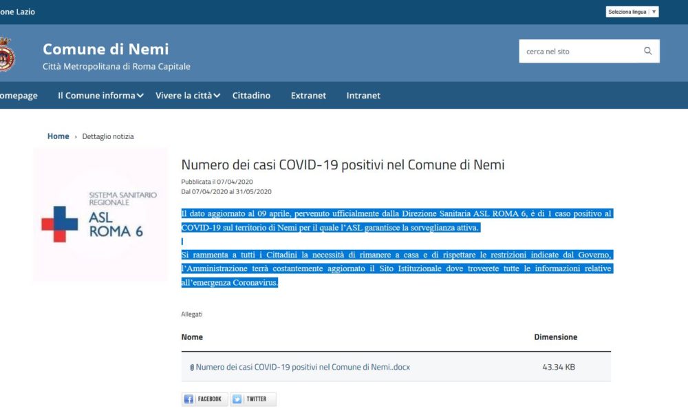
Task: Click the 43.34 KB file size cell
Action: (559, 367)
